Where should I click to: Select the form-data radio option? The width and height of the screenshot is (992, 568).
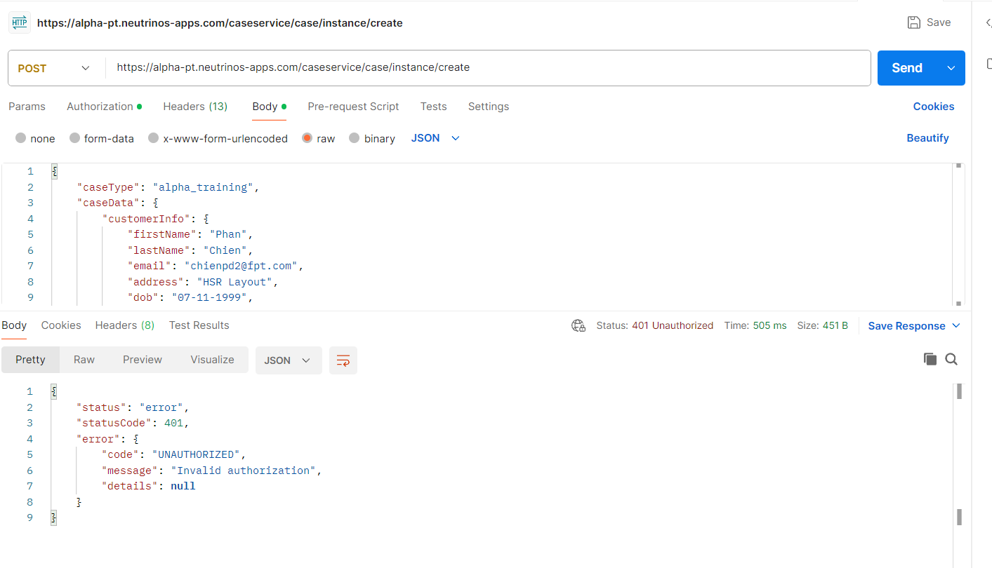click(102, 139)
